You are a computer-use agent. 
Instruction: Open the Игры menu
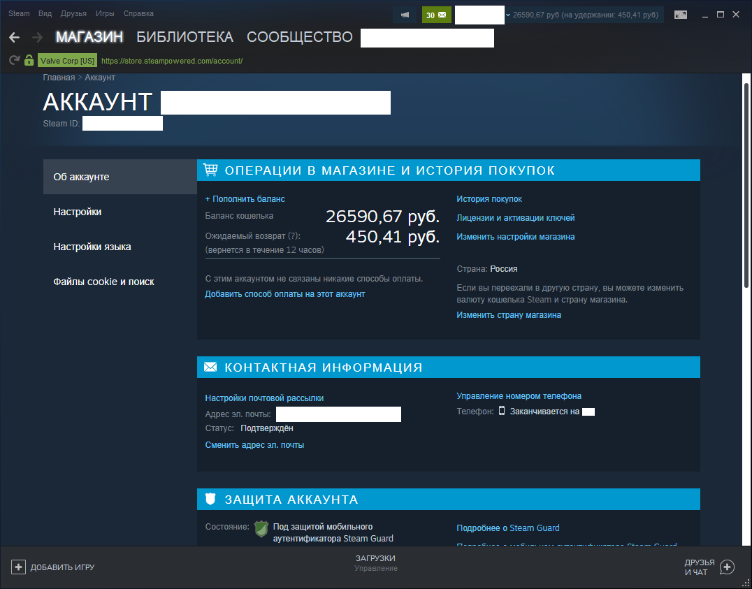coord(105,13)
